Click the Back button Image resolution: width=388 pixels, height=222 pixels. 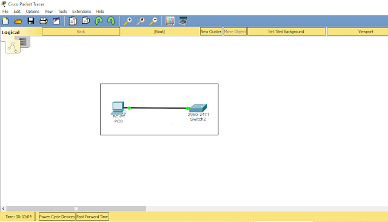81,32
